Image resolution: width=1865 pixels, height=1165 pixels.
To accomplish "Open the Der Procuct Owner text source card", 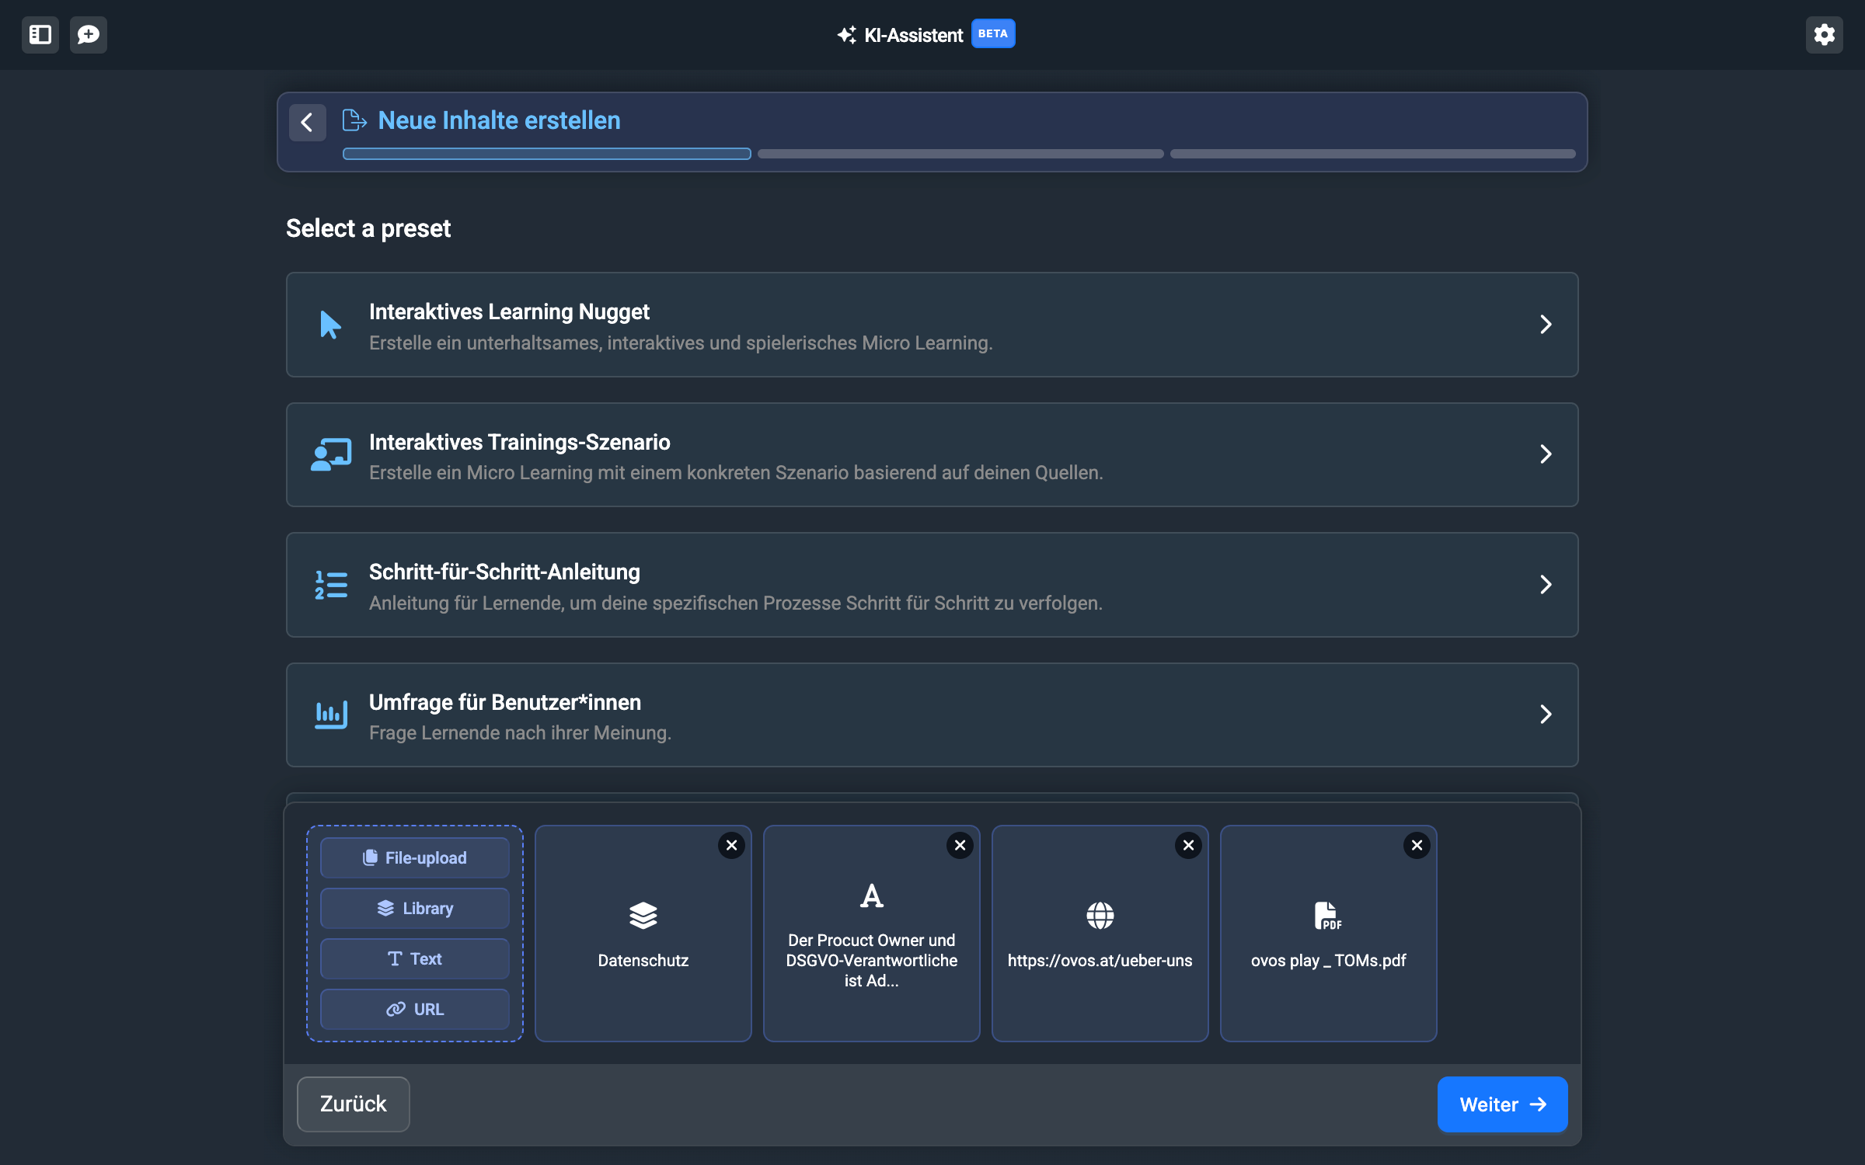I will coord(871,940).
